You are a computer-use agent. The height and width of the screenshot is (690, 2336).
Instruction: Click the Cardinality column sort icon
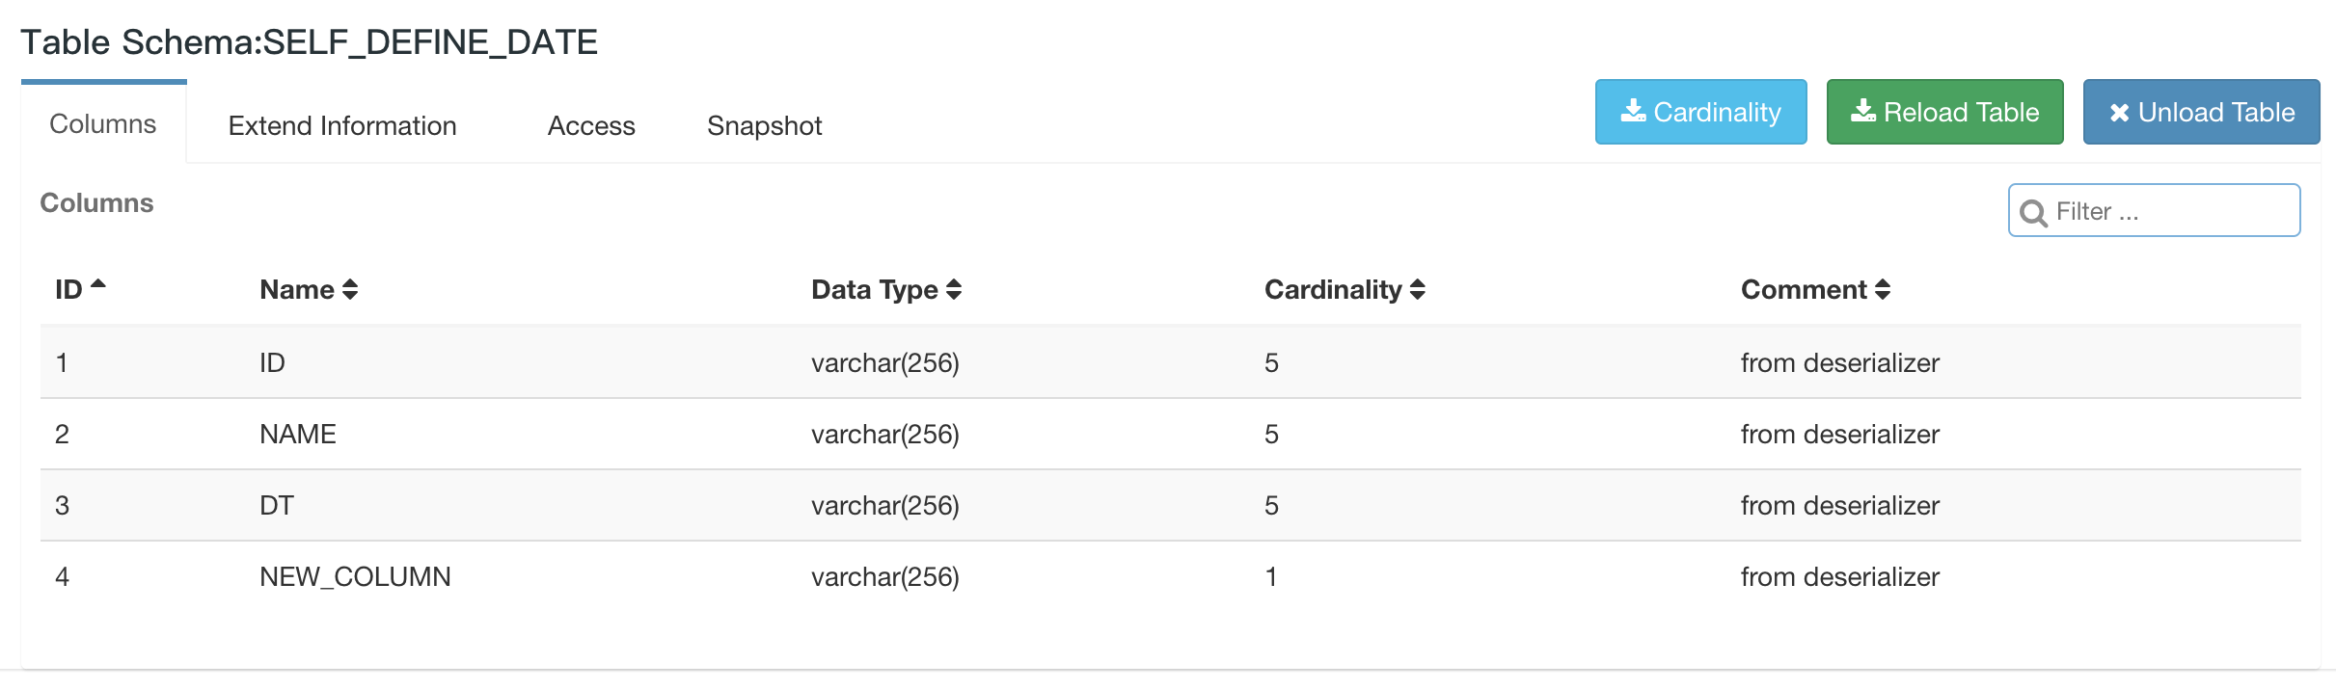click(1417, 289)
